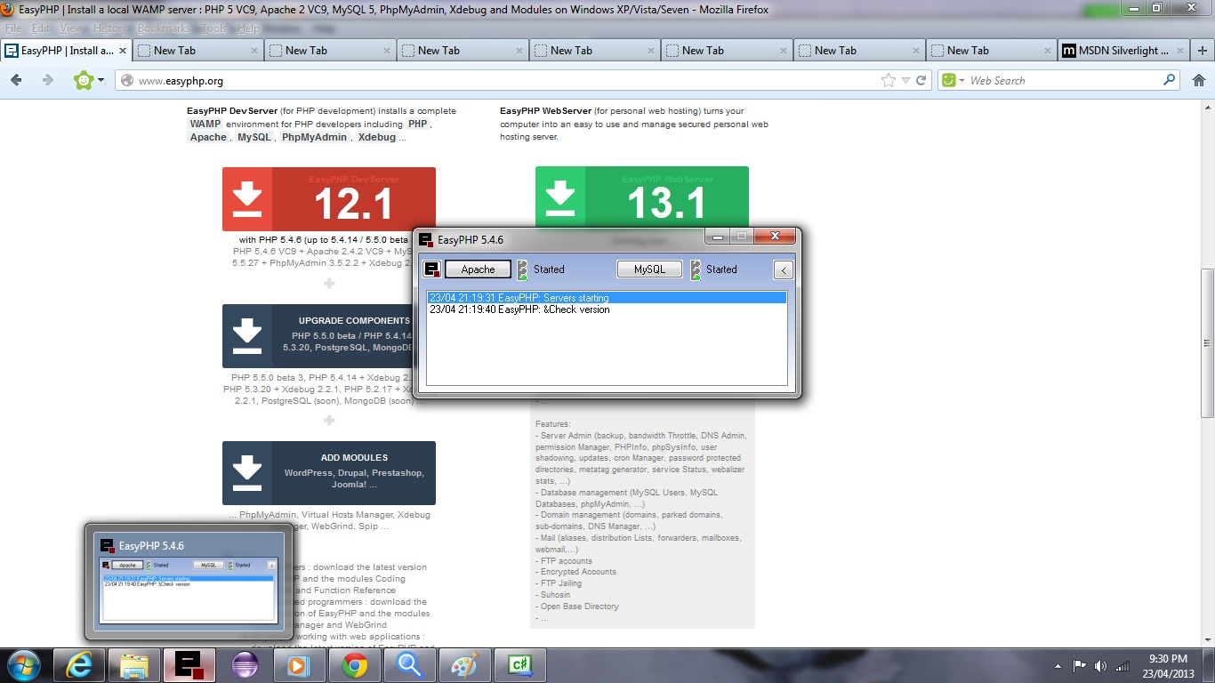Click the Apache button in EasyPHP window

coord(478,269)
